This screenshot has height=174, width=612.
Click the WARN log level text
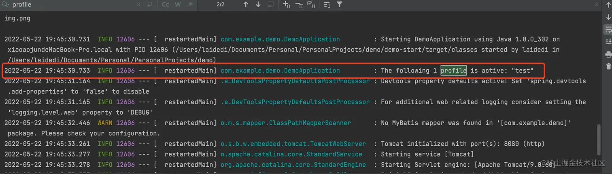(105, 123)
